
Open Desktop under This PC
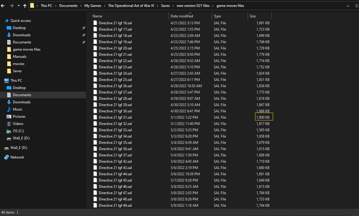19,88
